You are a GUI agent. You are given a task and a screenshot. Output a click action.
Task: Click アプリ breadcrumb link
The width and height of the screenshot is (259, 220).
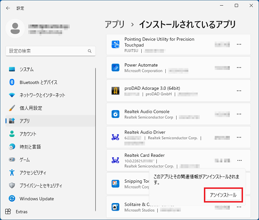(114, 25)
